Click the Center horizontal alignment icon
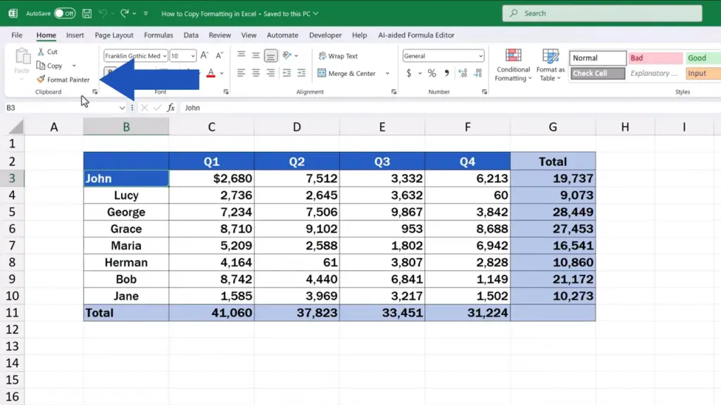 [x=256, y=73]
